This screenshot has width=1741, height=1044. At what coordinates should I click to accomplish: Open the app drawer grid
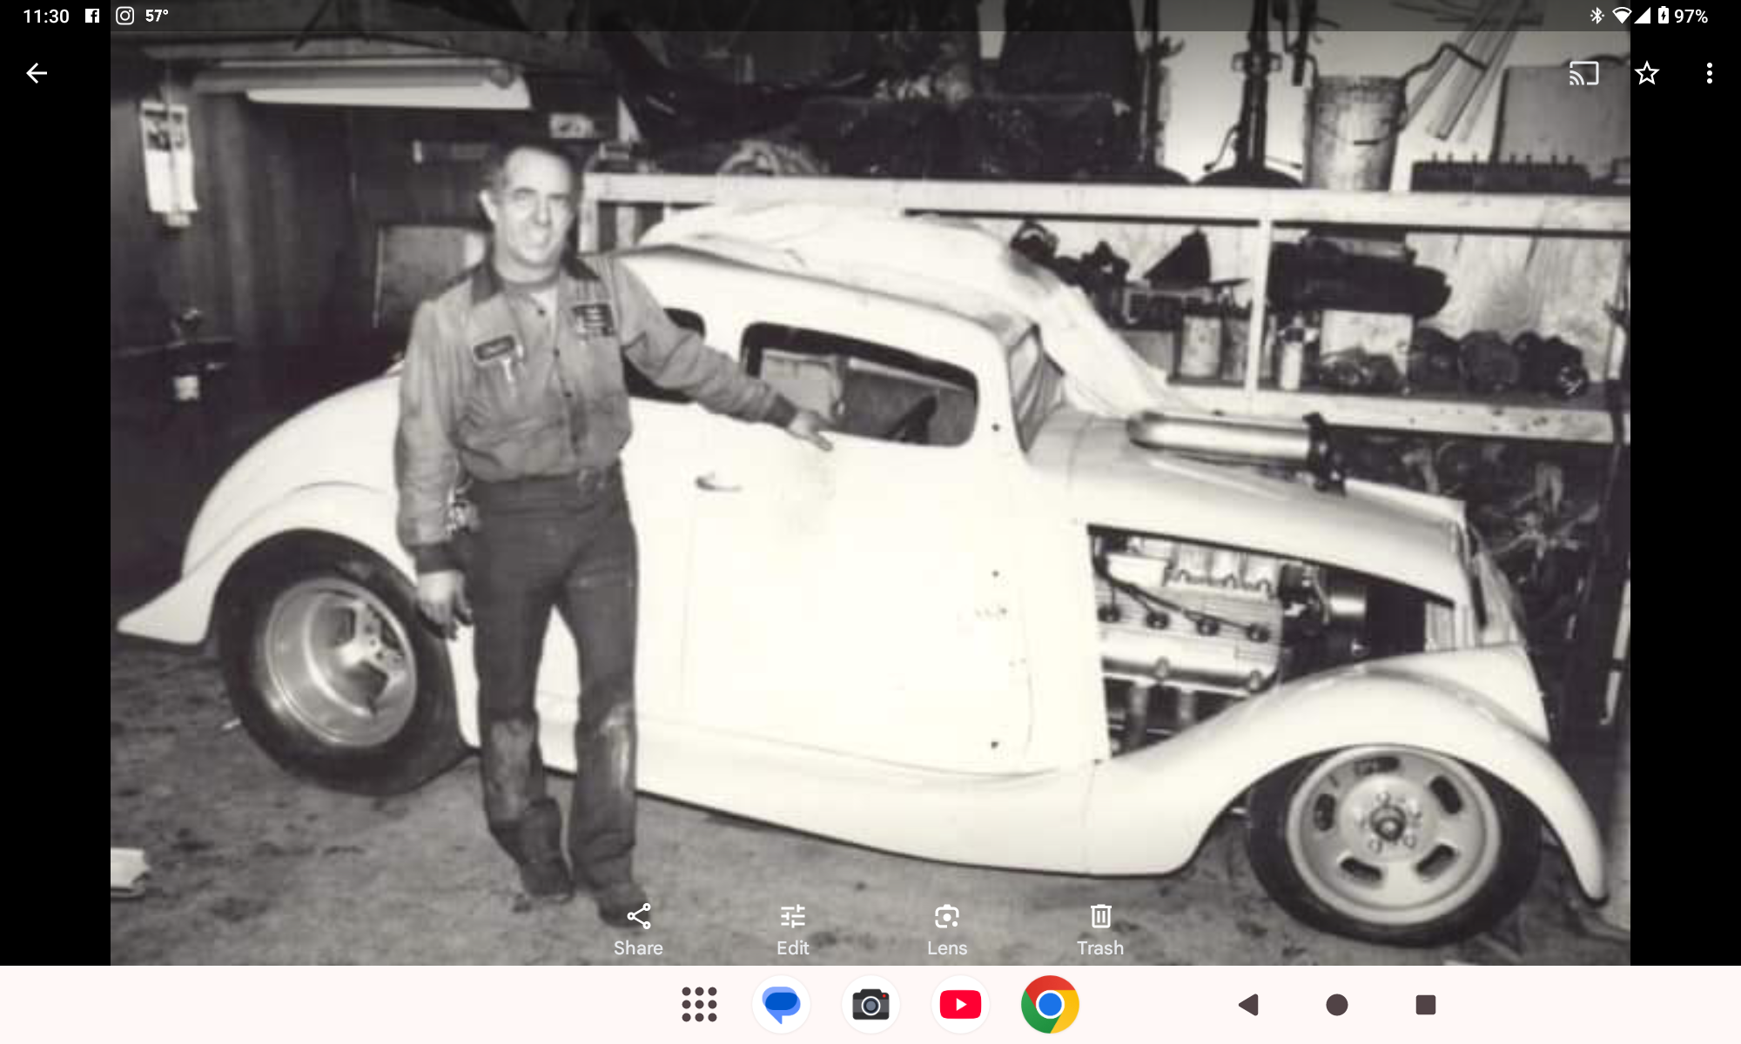coord(699,1005)
